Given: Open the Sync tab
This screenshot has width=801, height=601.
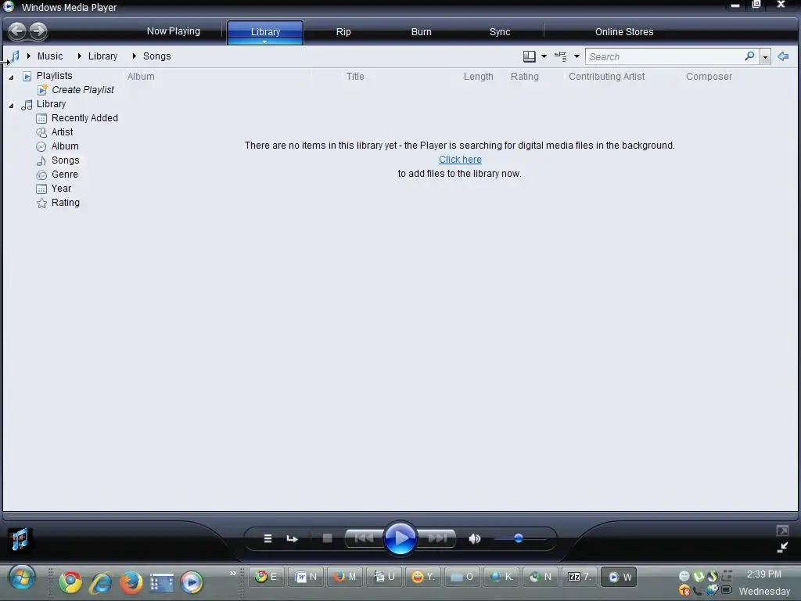Looking at the screenshot, I should click(x=500, y=31).
